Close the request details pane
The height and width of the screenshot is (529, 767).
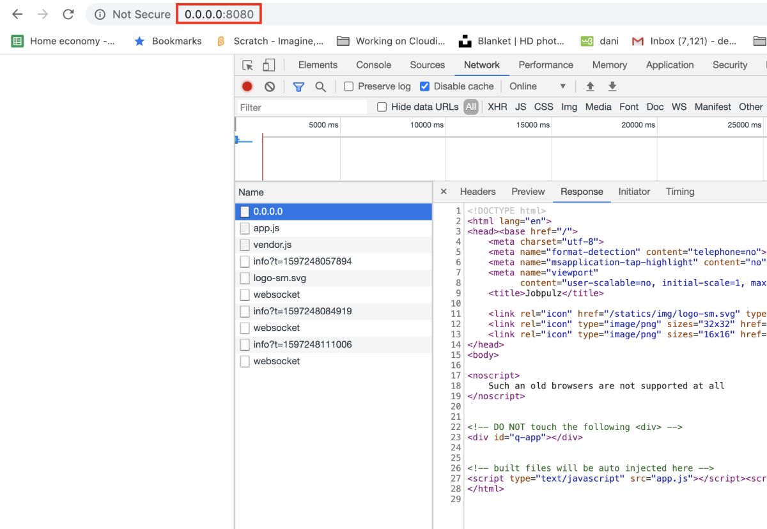point(444,192)
